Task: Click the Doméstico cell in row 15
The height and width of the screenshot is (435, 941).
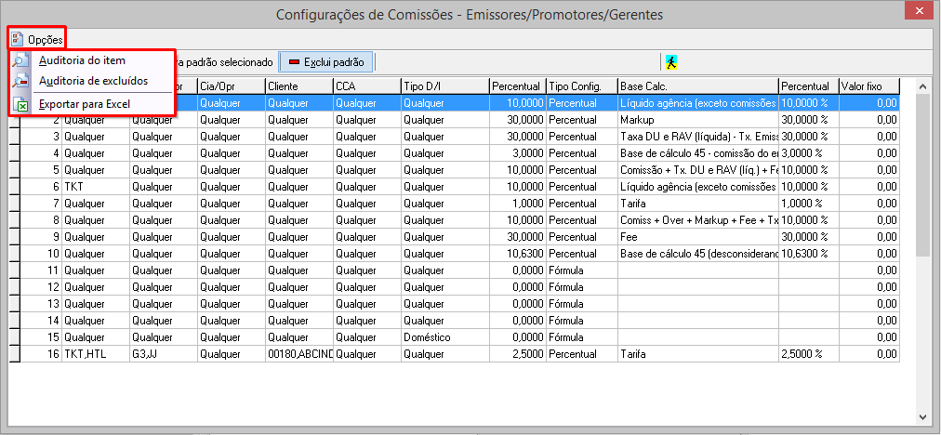Action: [x=444, y=337]
